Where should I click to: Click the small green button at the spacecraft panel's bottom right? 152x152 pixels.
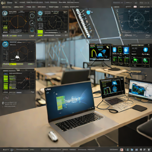(31, 64)
